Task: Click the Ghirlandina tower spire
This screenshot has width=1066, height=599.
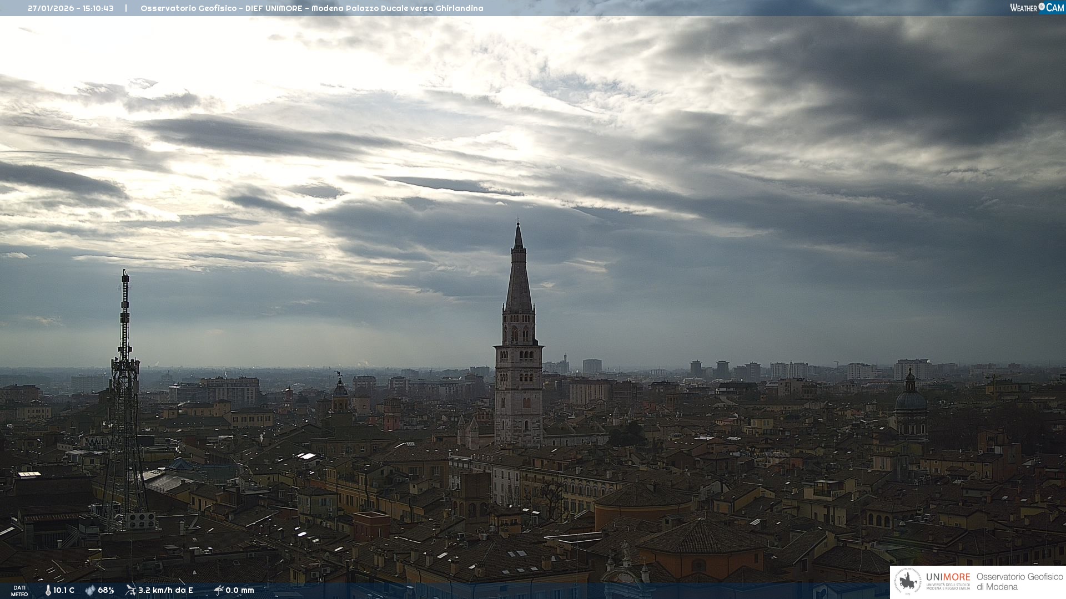Action: [x=519, y=272]
